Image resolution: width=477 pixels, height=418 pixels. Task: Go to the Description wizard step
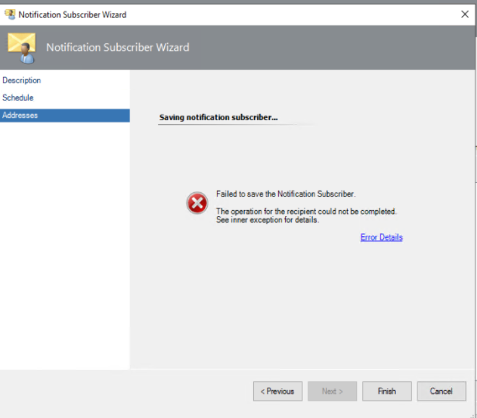pos(22,81)
